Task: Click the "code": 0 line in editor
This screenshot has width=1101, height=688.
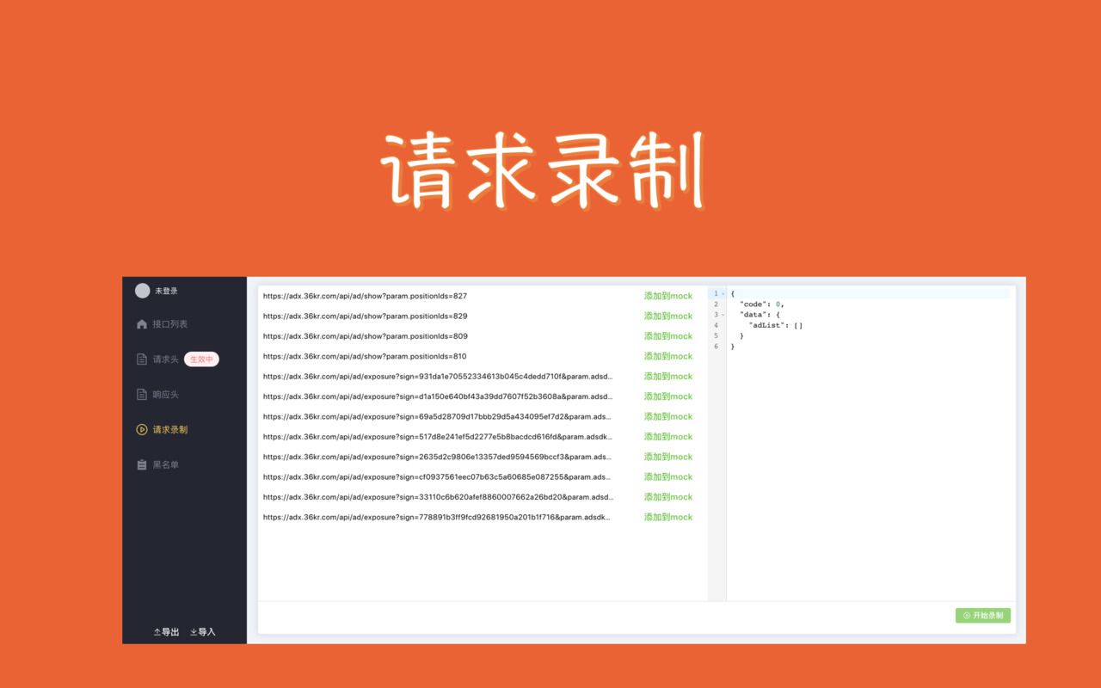Action: coord(761,304)
